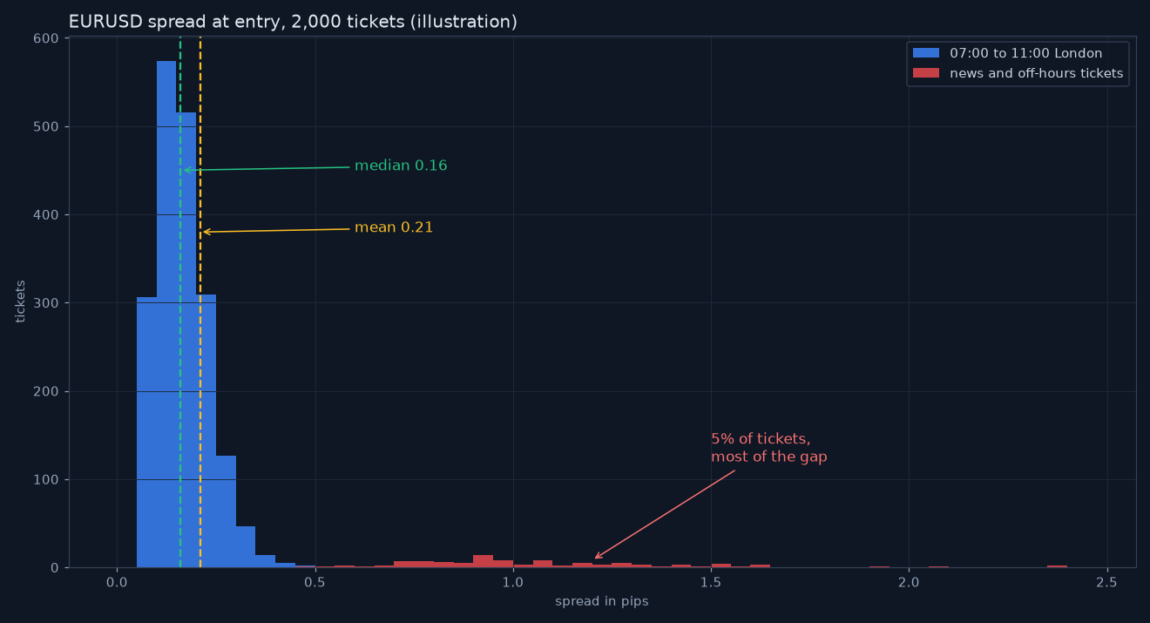
Task: Click the red arrowhead pointing at tail bars
Action: click(x=599, y=555)
